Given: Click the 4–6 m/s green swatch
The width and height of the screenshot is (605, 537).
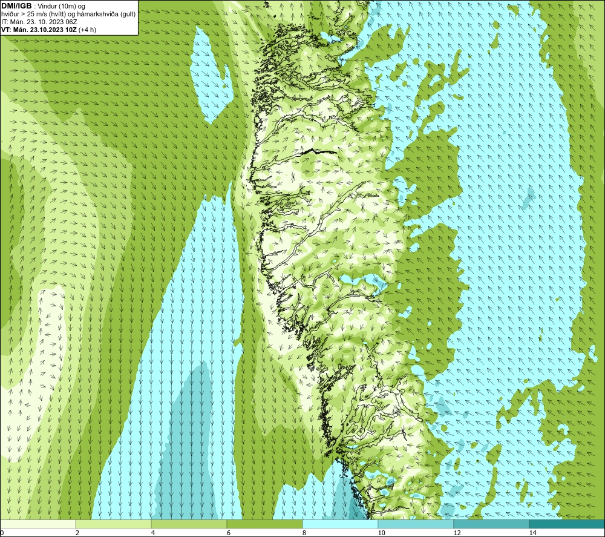Looking at the screenshot, I should pyautogui.click(x=189, y=524).
